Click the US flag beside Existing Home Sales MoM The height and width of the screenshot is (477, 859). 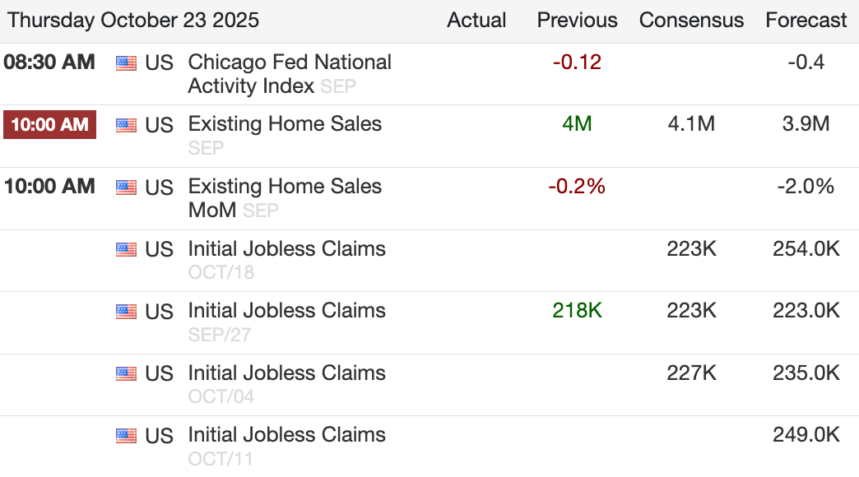tap(126, 188)
